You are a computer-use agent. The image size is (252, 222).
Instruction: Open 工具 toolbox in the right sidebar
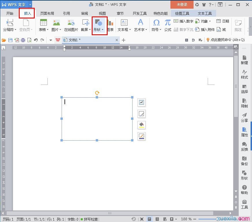point(244,204)
